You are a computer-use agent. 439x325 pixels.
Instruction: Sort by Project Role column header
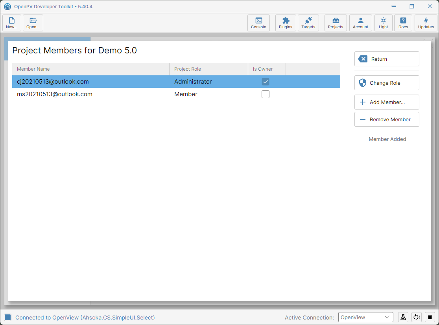coord(208,69)
